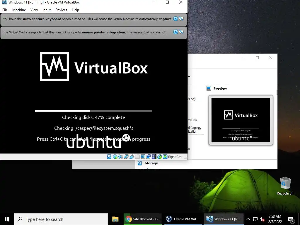Open the clock and date flyout
300x225 pixels.
[x=275, y=219]
